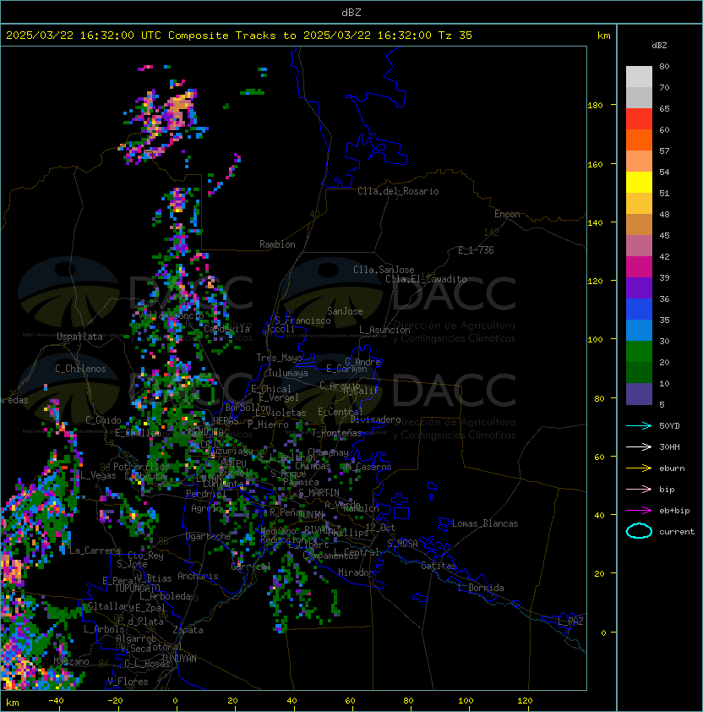Click the Uspallata location label
Screen dimensions: 703x712
79,337
